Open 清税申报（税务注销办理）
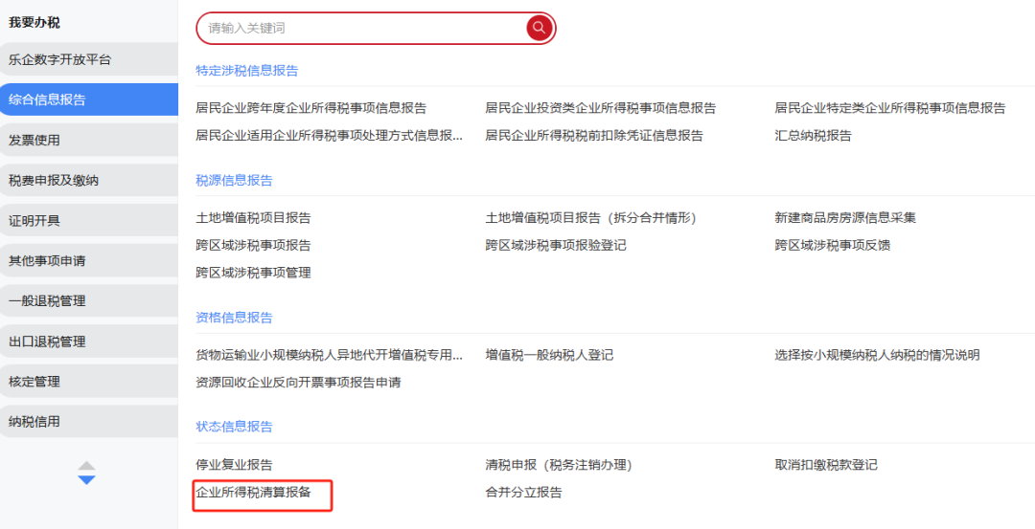Image resolution: width=1035 pixels, height=529 pixels. point(559,465)
